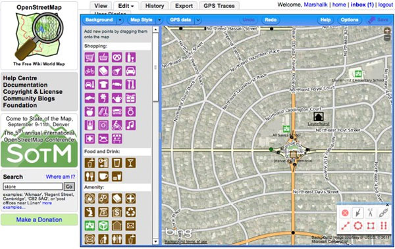Follow the Make a Donation link
This screenshot has height=249, width=395.
pos(39,219)
